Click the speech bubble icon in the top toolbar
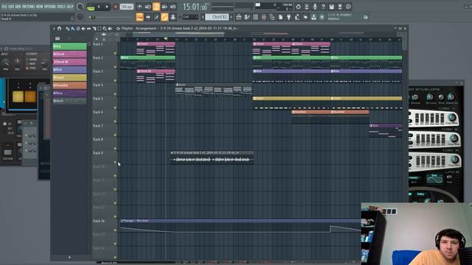Image resolution: width=472 pixels, height=265 pixels. [x=348, y=7]
